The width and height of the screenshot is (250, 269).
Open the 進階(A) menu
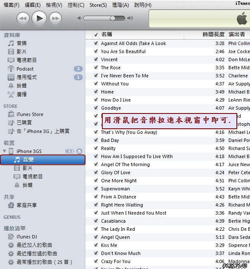coord(121,5)
